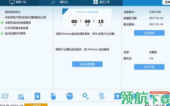Click the version number 5.68.0.89
This screenshot has width=170, height=106.
[x=155, y=12]
